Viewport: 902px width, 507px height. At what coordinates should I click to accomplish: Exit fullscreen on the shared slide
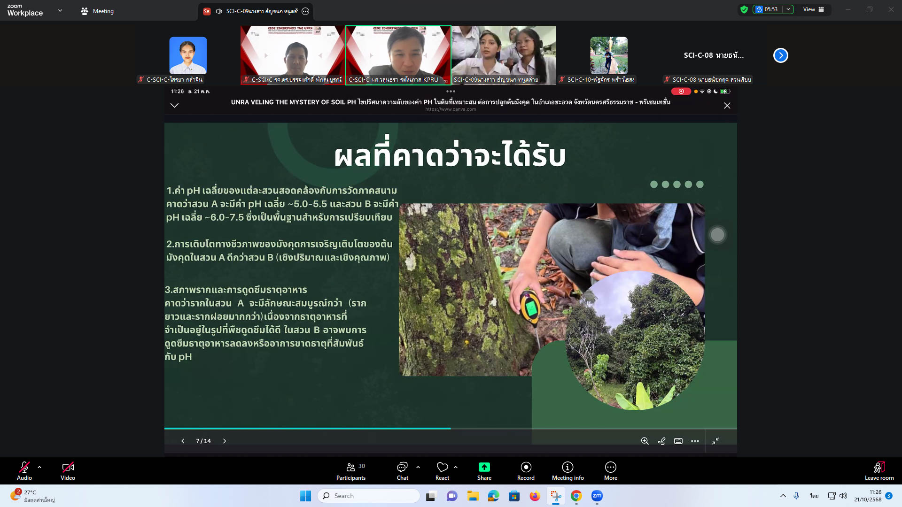715,441
